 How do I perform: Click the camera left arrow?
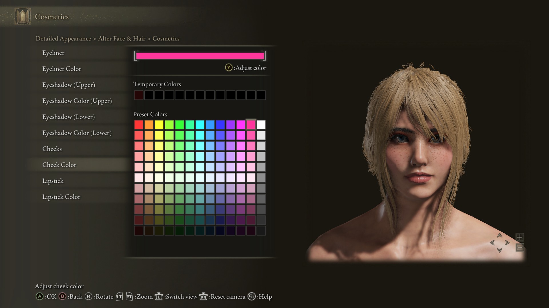point(492,243)
